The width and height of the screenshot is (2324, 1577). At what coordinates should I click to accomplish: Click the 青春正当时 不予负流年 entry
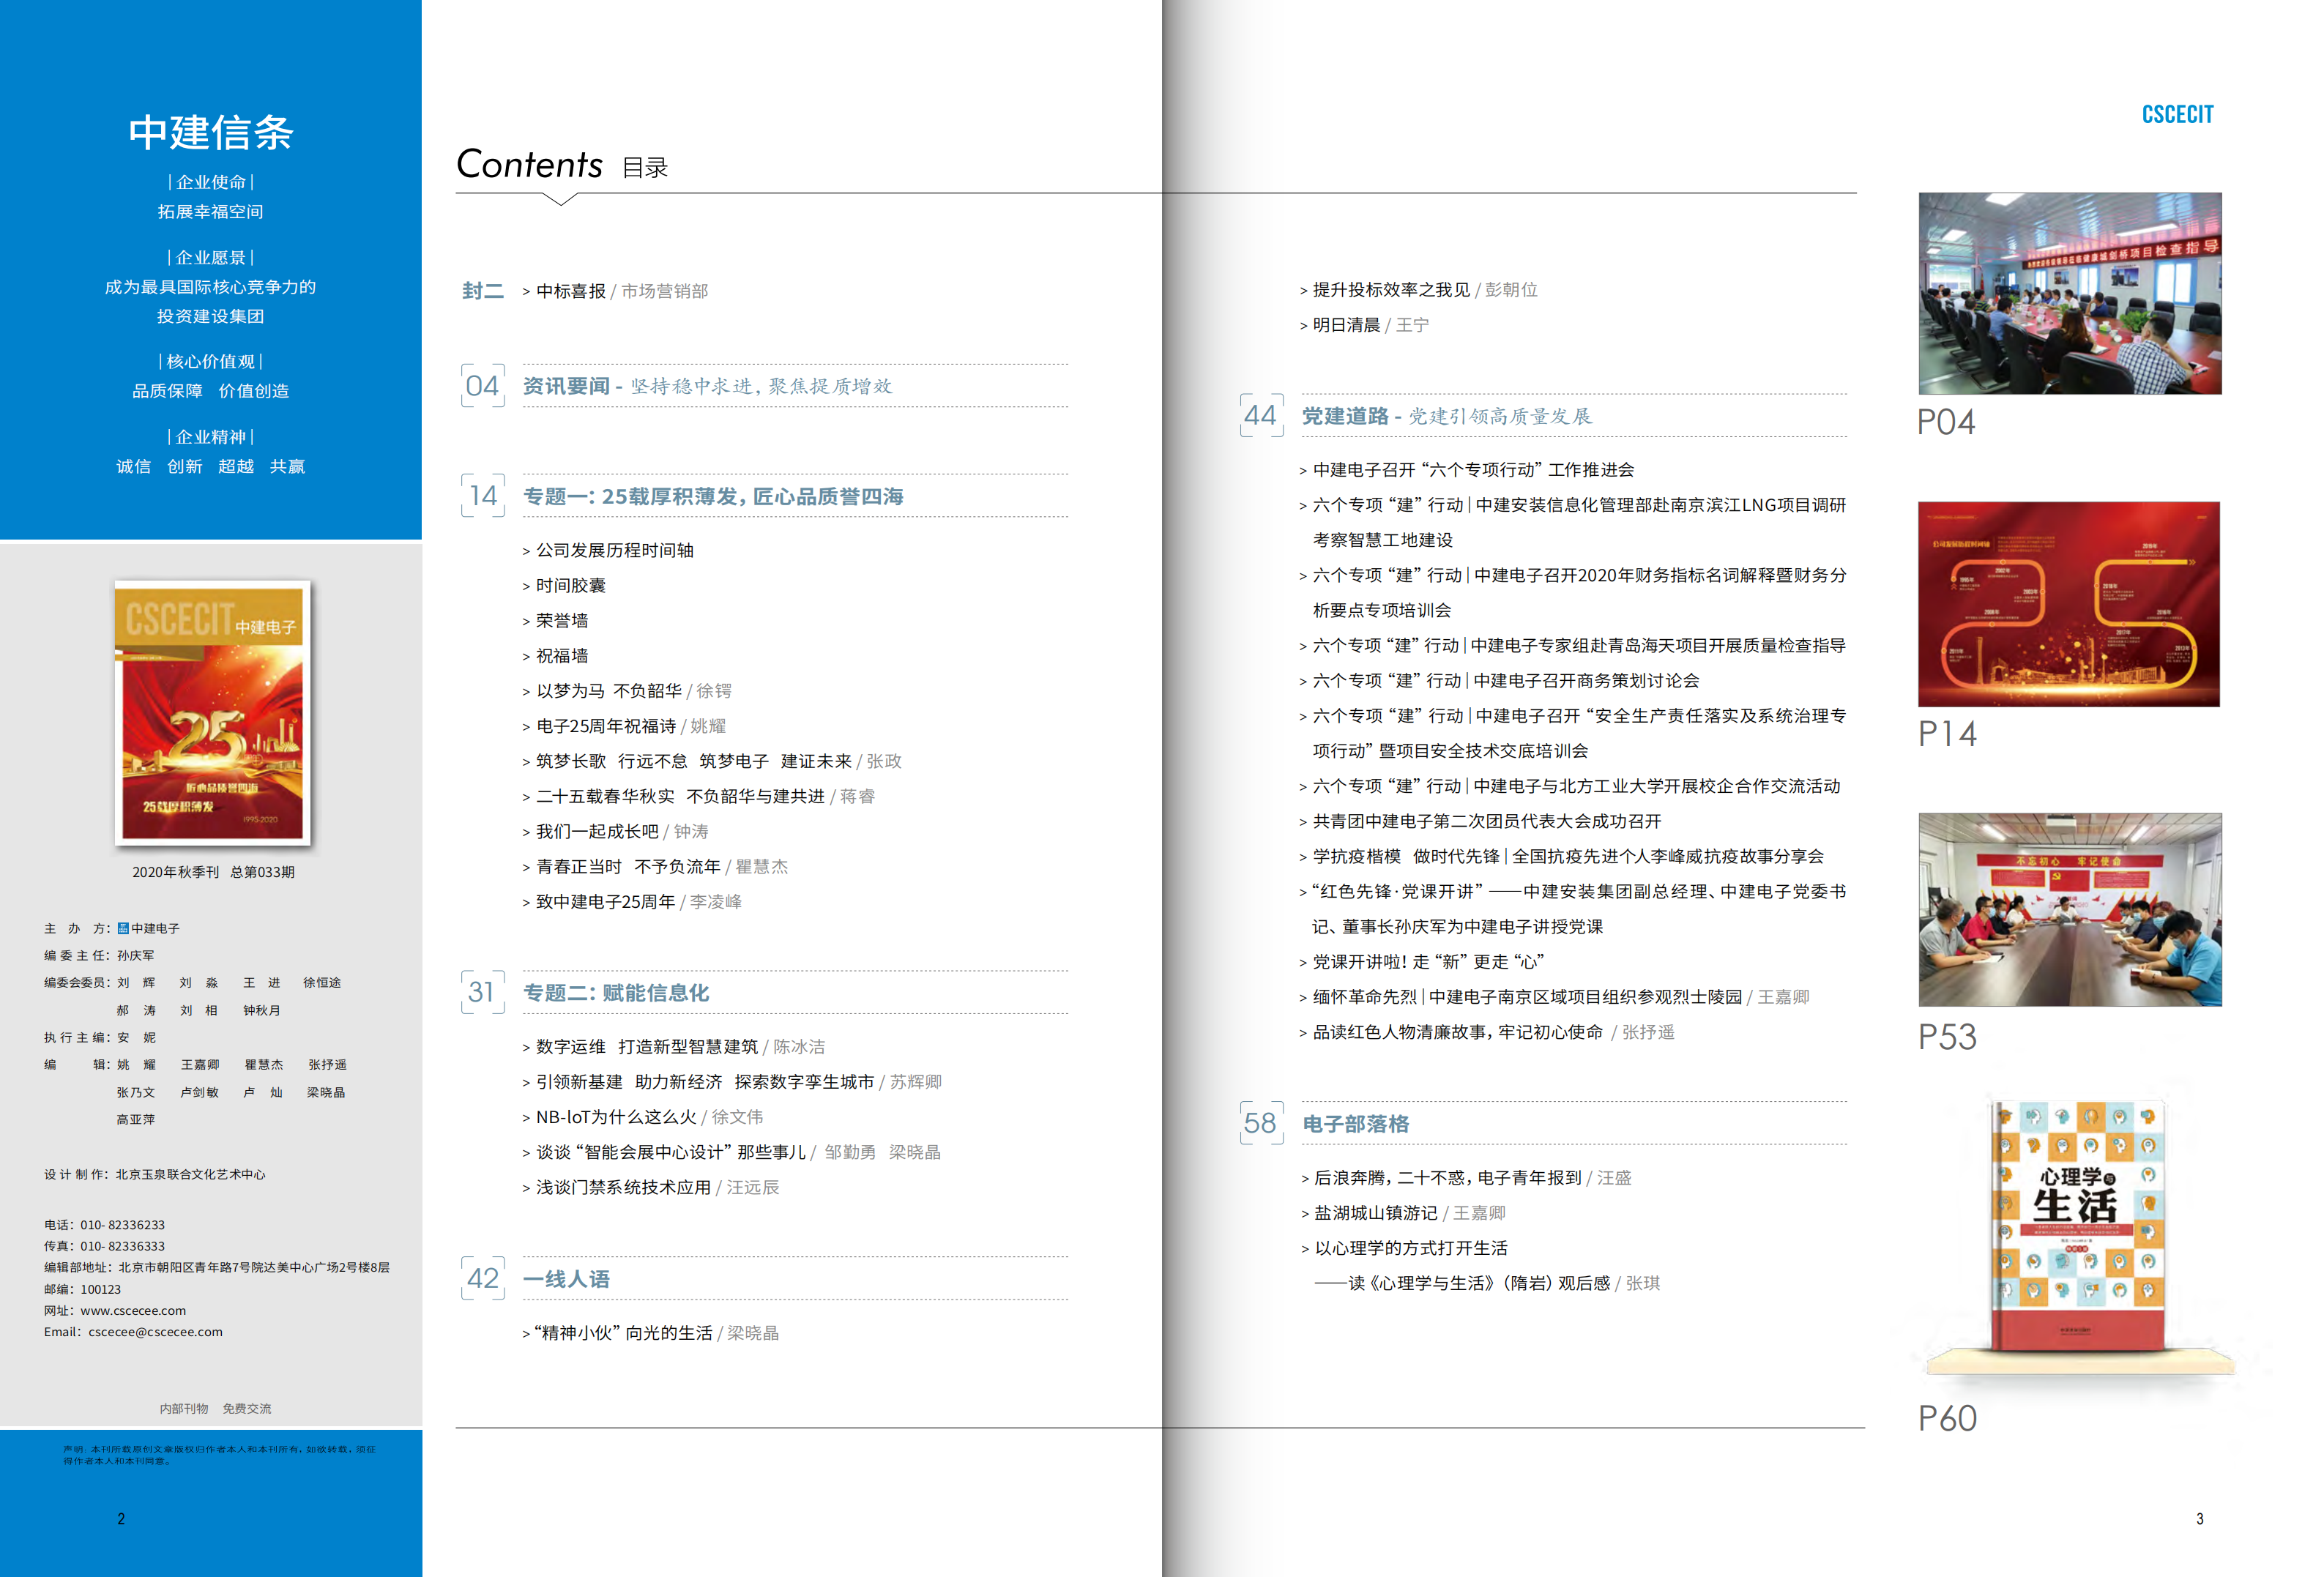pyautogui.click(x=655, y=866)
